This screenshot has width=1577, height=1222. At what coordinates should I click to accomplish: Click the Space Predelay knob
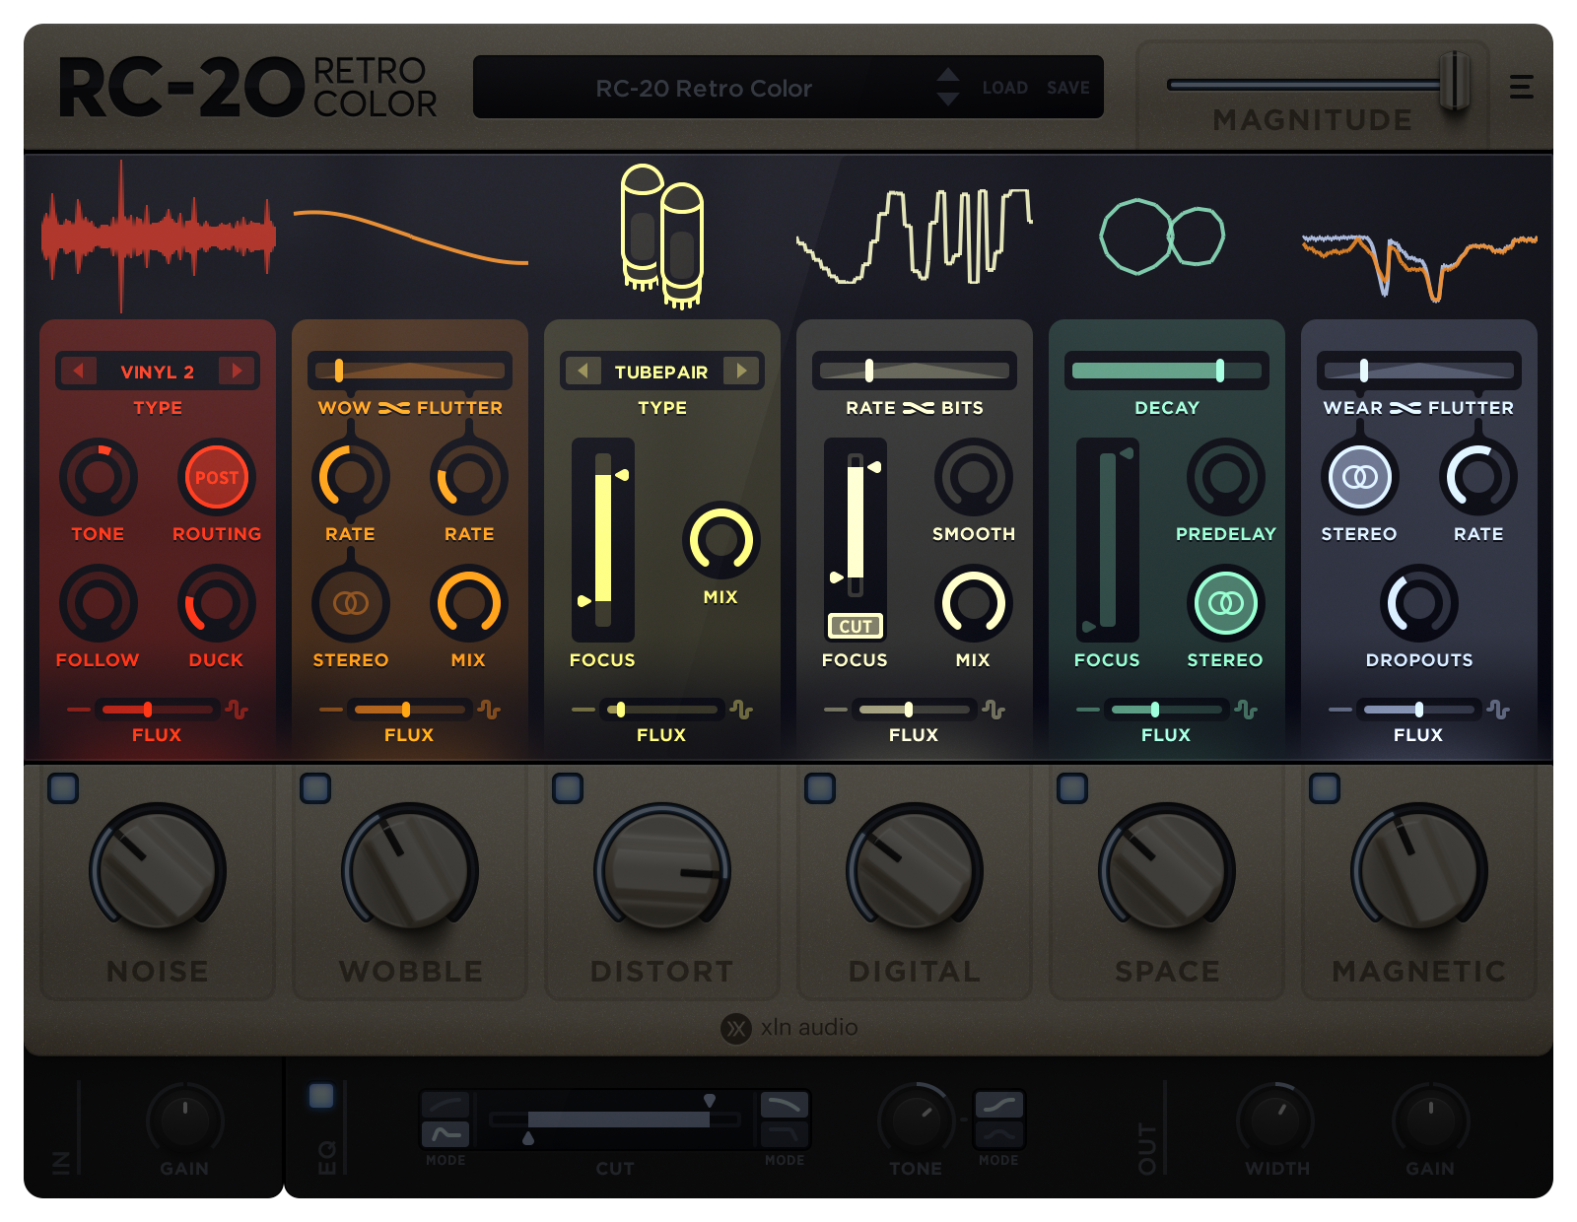(1226, 477)
